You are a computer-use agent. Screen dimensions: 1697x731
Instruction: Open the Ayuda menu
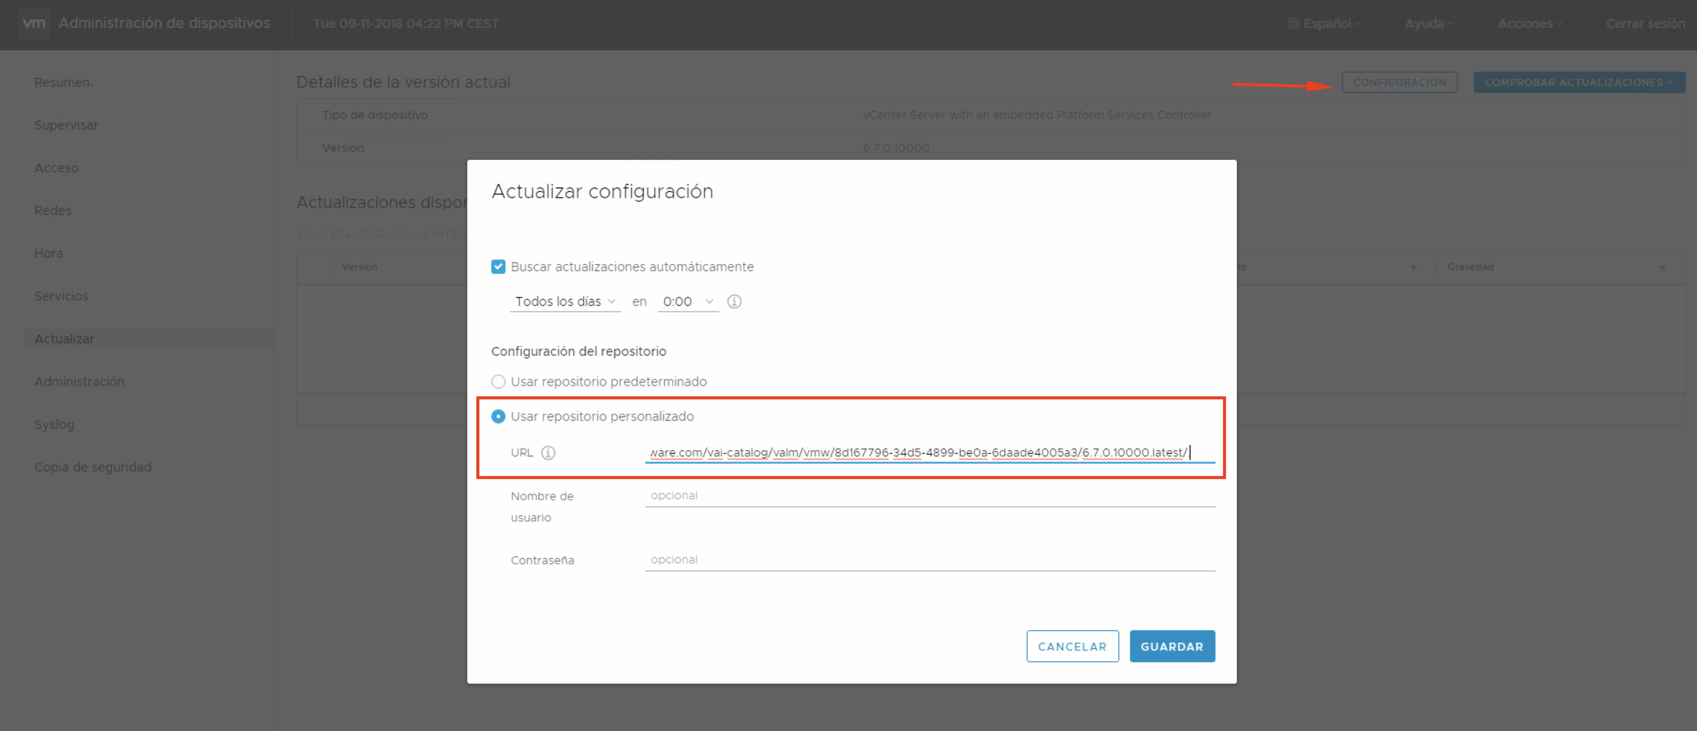(x=1428, y=23)
